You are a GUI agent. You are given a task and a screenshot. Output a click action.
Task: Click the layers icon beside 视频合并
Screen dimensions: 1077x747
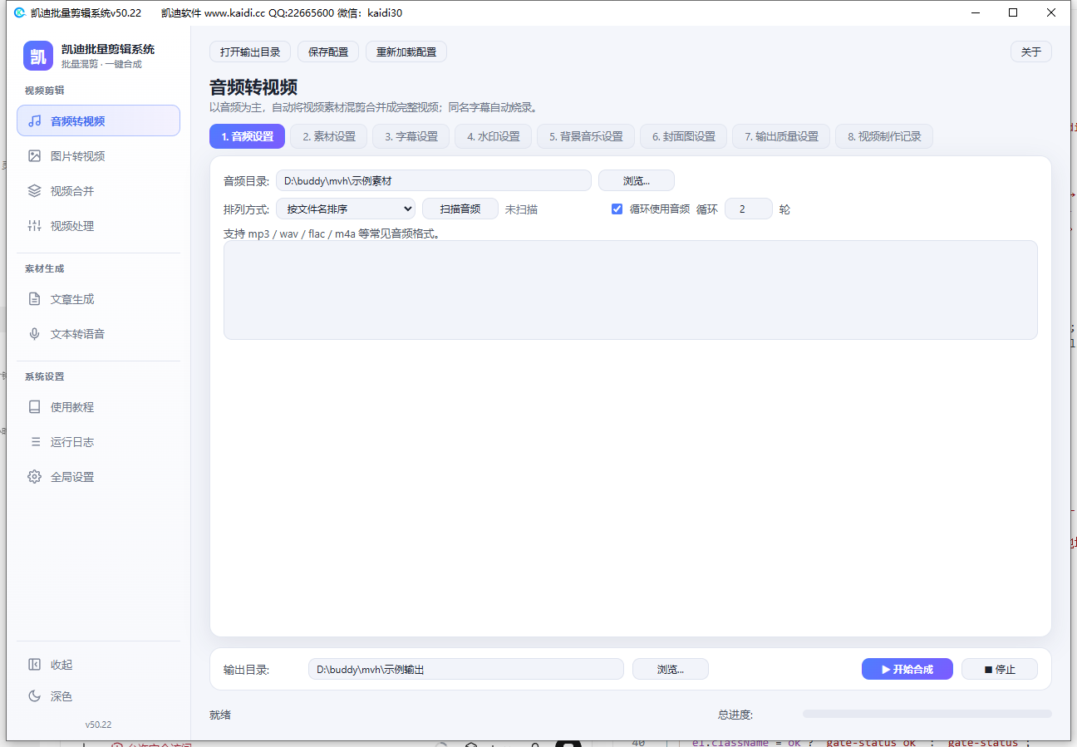34,190
